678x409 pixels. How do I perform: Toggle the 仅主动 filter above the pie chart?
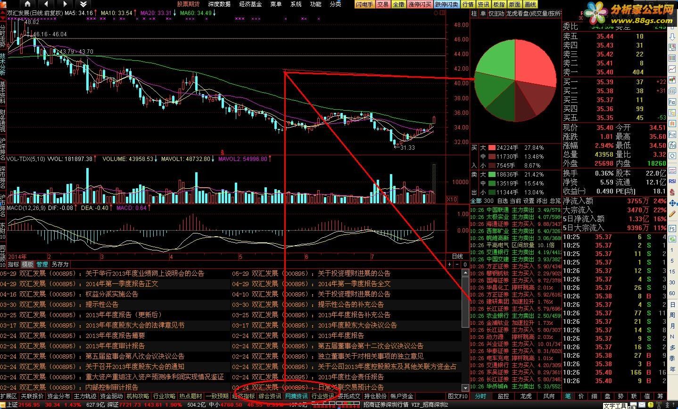[496, 14]
